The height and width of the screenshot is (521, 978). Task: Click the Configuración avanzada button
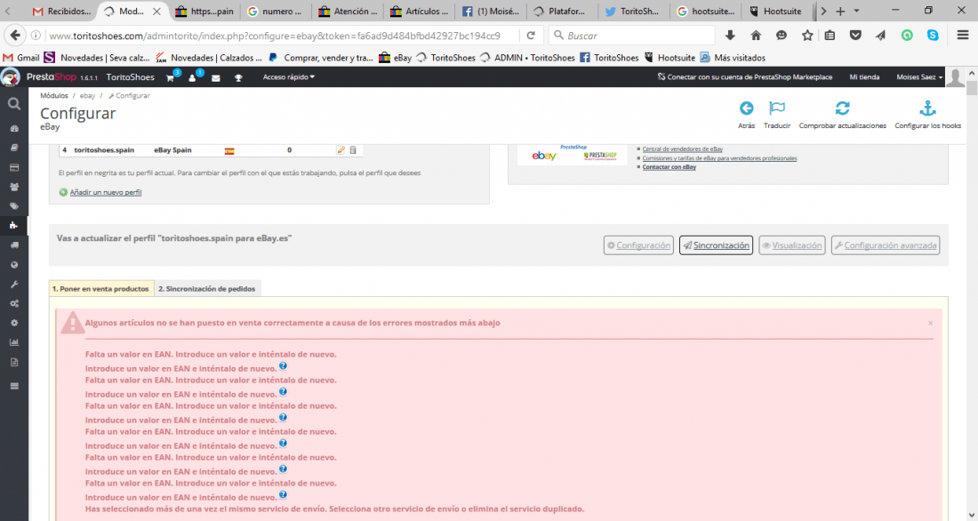pos(886,245)
